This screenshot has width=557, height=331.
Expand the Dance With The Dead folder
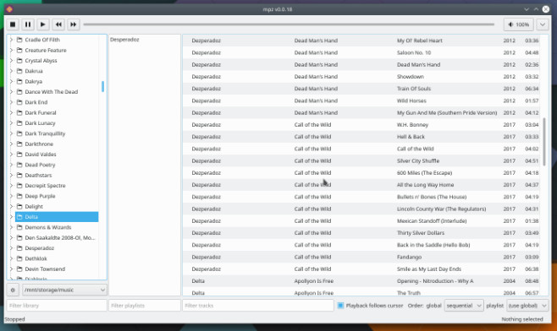point(11,92)
